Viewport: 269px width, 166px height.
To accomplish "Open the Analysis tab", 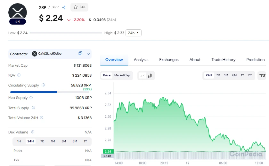I will point(141,60).
